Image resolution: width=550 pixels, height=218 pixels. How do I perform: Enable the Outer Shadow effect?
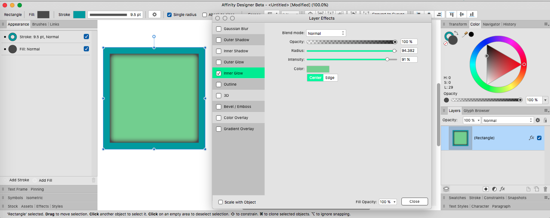pos(219,40)
